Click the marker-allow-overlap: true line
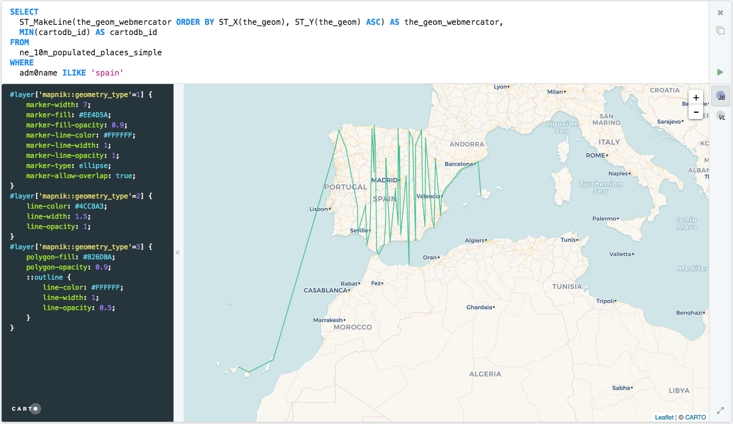 point(81,176)
